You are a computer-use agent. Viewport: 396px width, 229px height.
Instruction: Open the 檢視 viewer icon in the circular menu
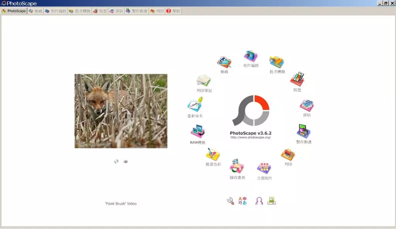tap(224, 62)
